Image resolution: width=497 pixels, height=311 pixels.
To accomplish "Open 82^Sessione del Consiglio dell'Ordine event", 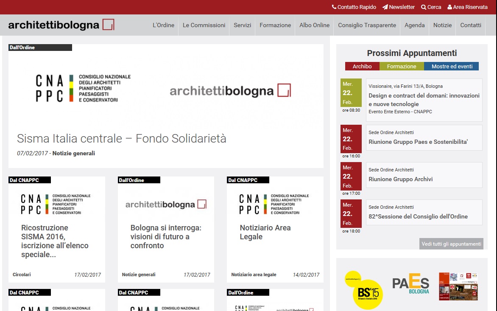I will point(418,216).
